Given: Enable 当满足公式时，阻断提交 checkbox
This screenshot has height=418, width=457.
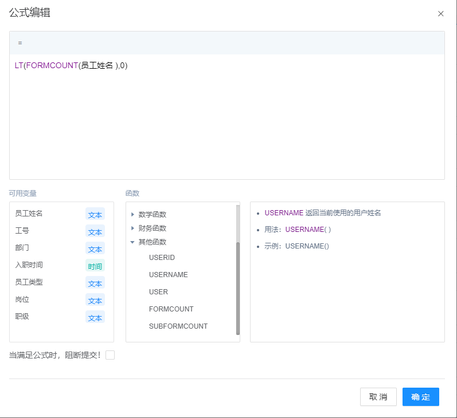Looking at the screenshot, I should (x=110, y=355).
